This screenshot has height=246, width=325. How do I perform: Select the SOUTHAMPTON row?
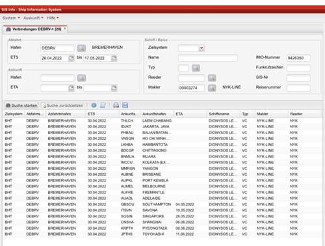(x=162, y=204)
